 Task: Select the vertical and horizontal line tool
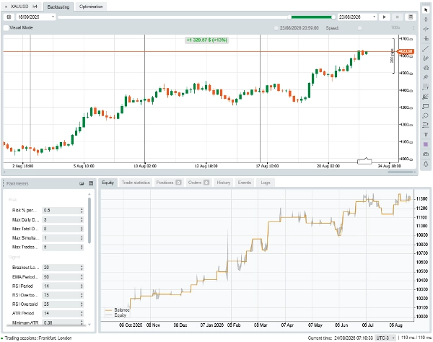point(426,39)
